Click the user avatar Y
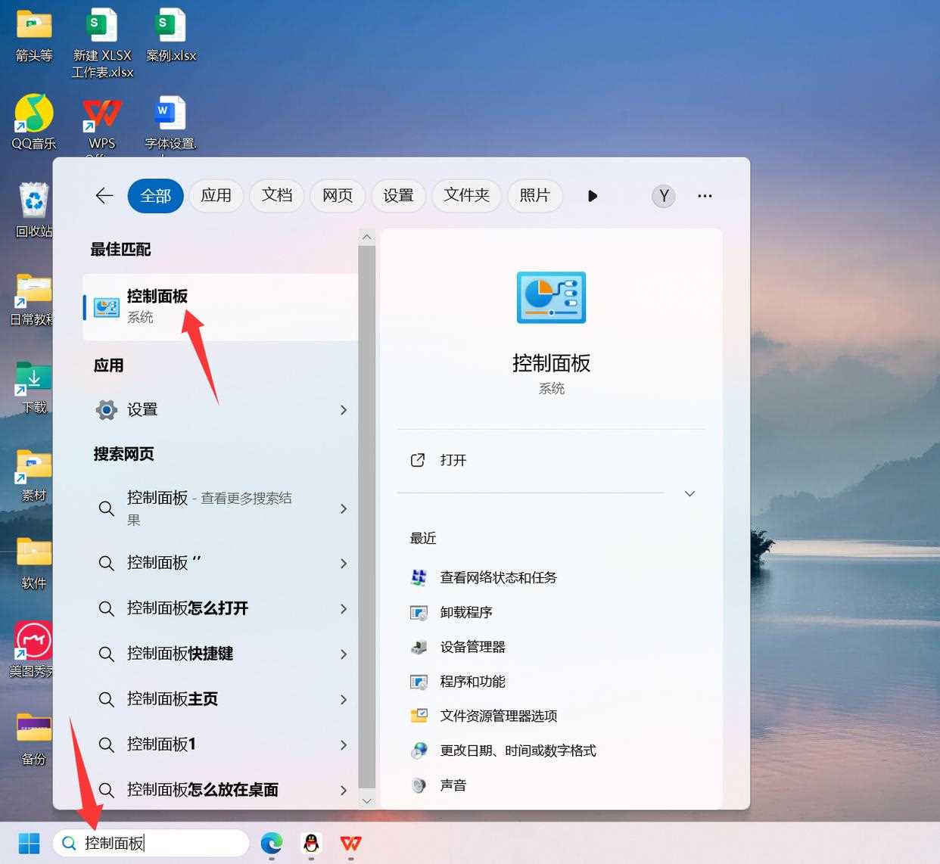The width and height of the screenshot is (940, 864). [x=663, y=195]
